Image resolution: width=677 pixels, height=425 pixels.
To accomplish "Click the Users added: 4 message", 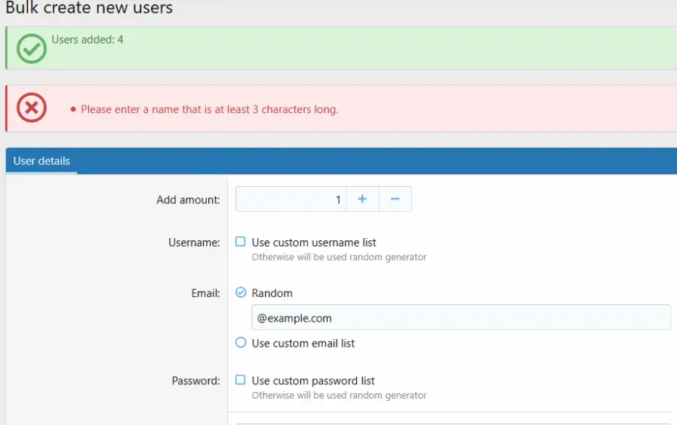I will (x=87, y=39).
